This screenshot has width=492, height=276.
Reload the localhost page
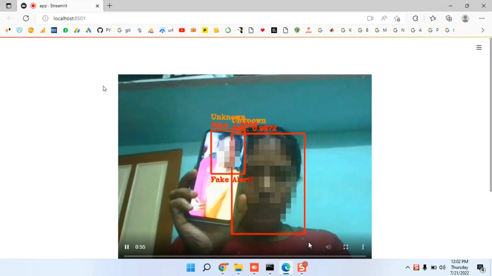coord(26,18)
